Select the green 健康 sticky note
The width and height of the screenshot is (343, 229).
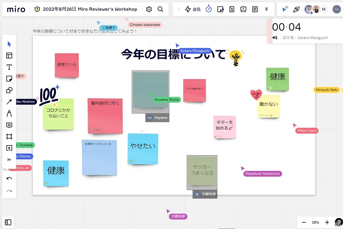(277, 79)
